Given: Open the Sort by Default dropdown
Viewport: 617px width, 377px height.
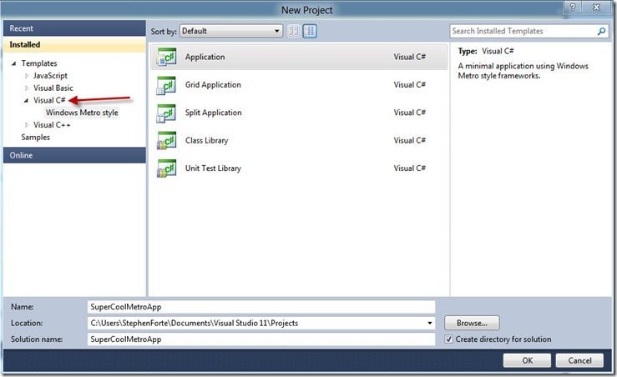Looking at the screenshot, I should (231, 31).
